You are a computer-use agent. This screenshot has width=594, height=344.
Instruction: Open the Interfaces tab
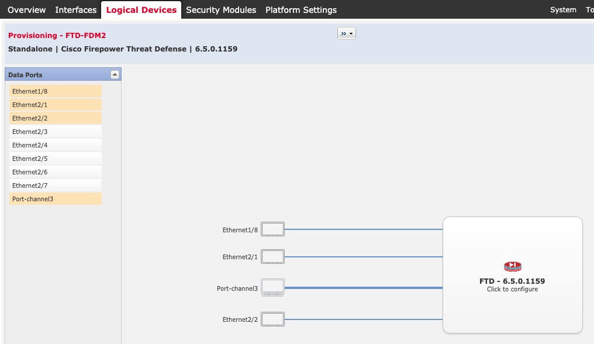76,9
